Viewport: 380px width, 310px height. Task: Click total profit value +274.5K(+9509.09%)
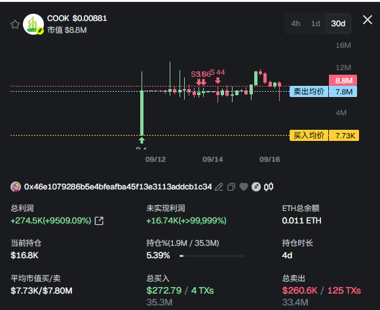51,221
